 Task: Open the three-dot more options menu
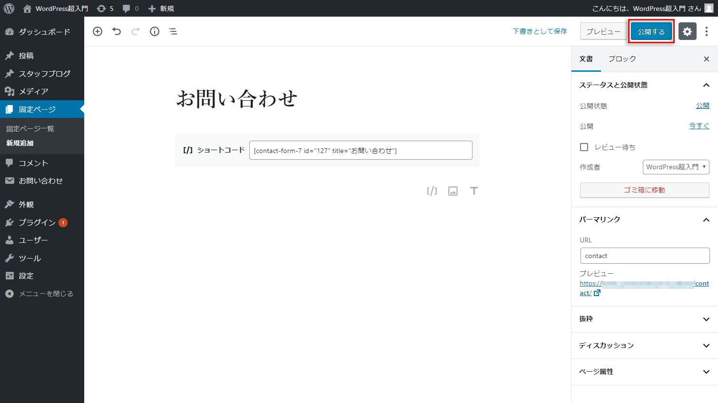(x=707, y=31)
